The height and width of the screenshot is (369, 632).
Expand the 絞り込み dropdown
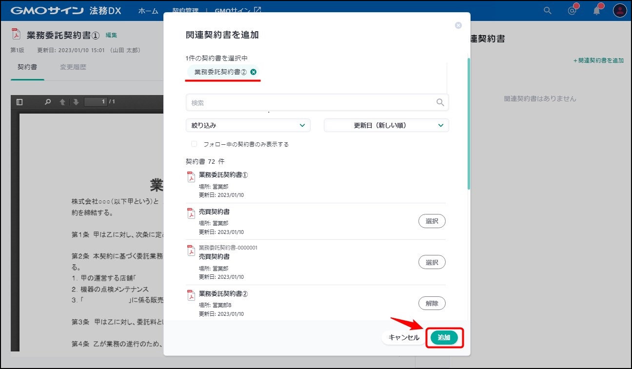pyautogui.click(x=248, y=125)
